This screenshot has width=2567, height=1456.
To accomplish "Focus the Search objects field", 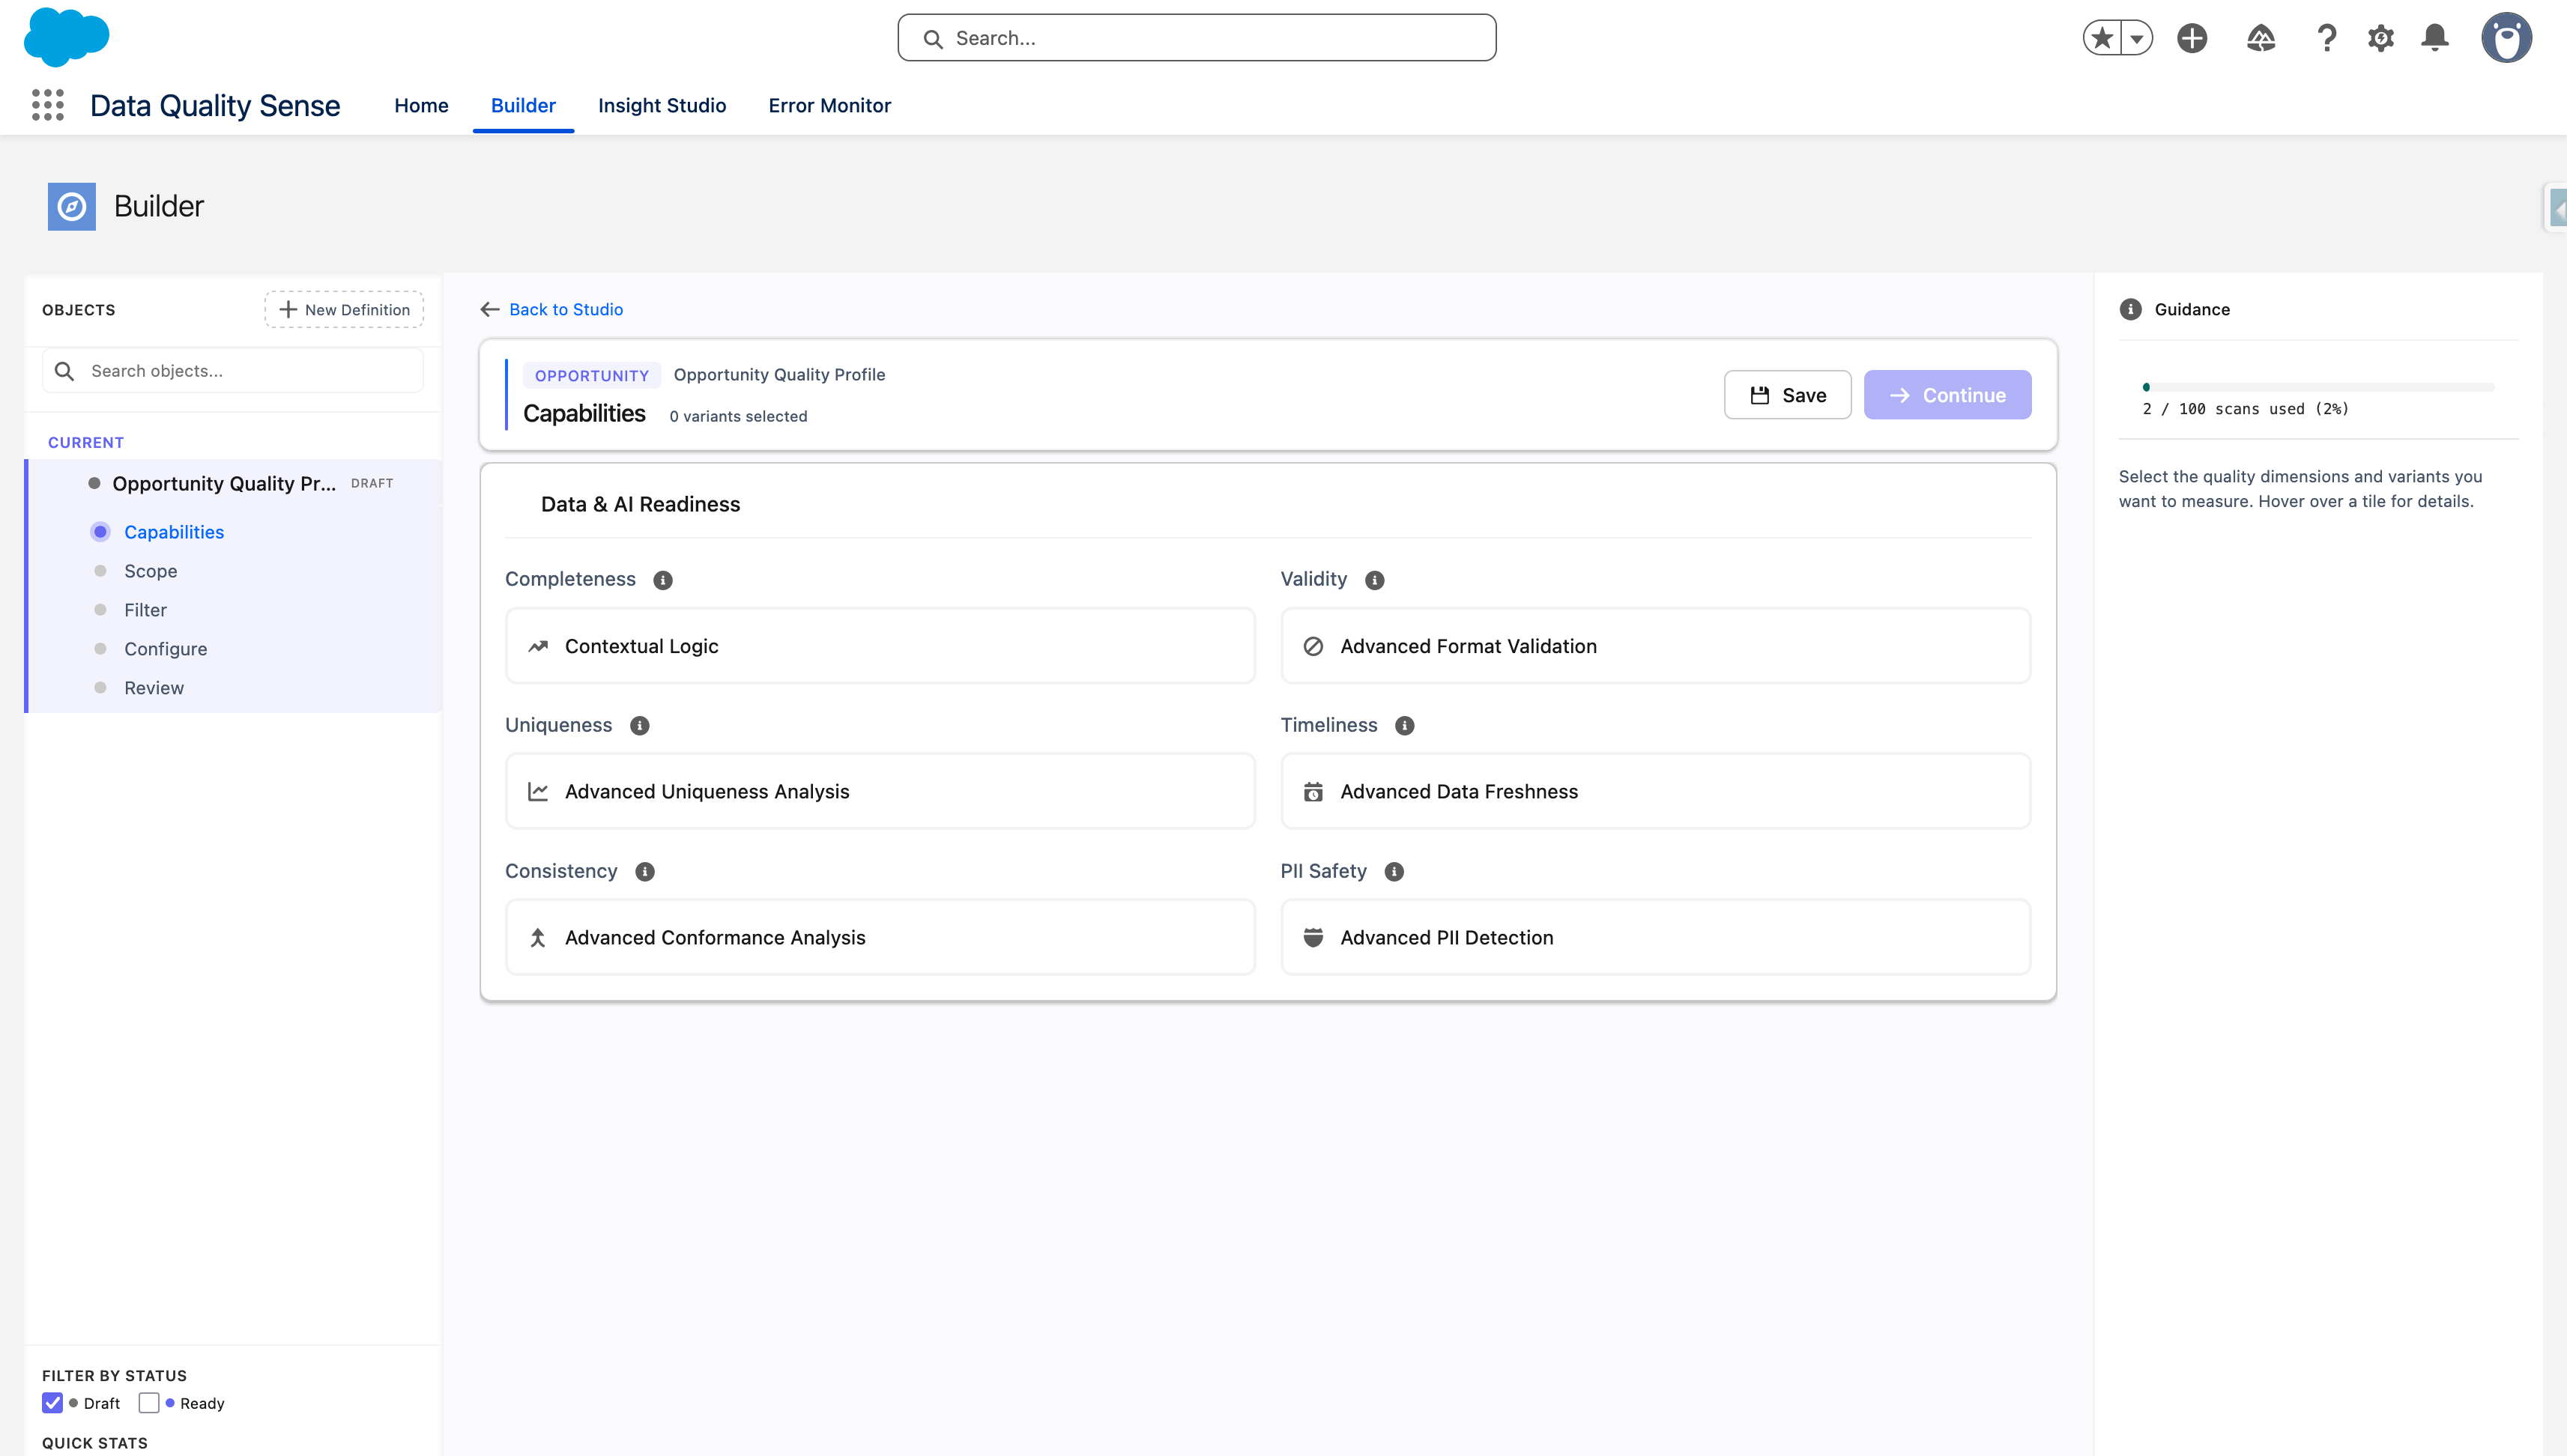I will (x=233, y=371).
